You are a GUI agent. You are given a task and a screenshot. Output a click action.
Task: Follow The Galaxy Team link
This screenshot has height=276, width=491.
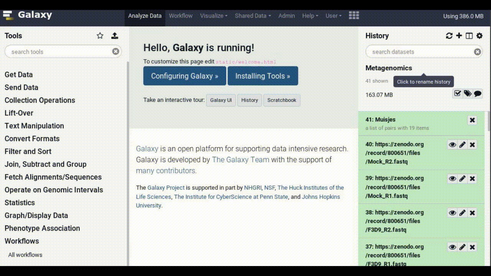pyautogui.click(x=240, y=160)
